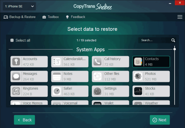Click the Accounts key icon
Screen dimensions: 185x128
[x=16, y=61]
